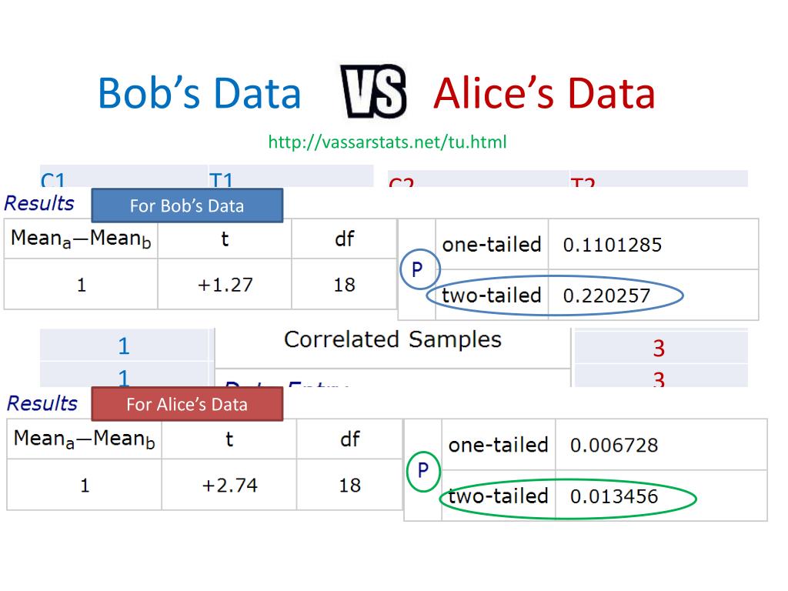
Task: Click the blue 1 cell in the C1 column
Action: 124,346
